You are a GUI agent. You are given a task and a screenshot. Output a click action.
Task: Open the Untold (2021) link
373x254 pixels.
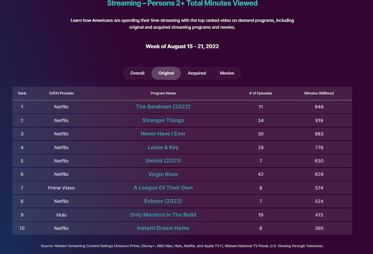tap(163, 161)
